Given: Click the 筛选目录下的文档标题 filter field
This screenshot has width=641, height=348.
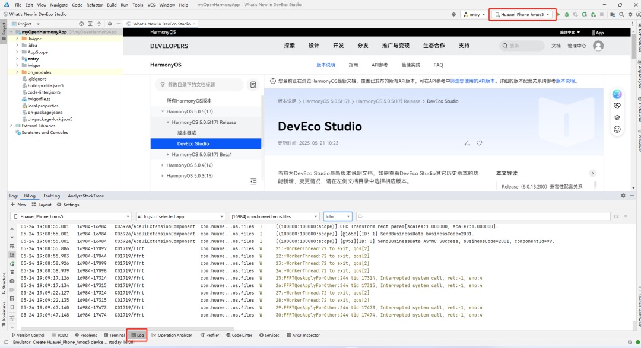Looking at the screenshot, I should (x=199, y=85).
